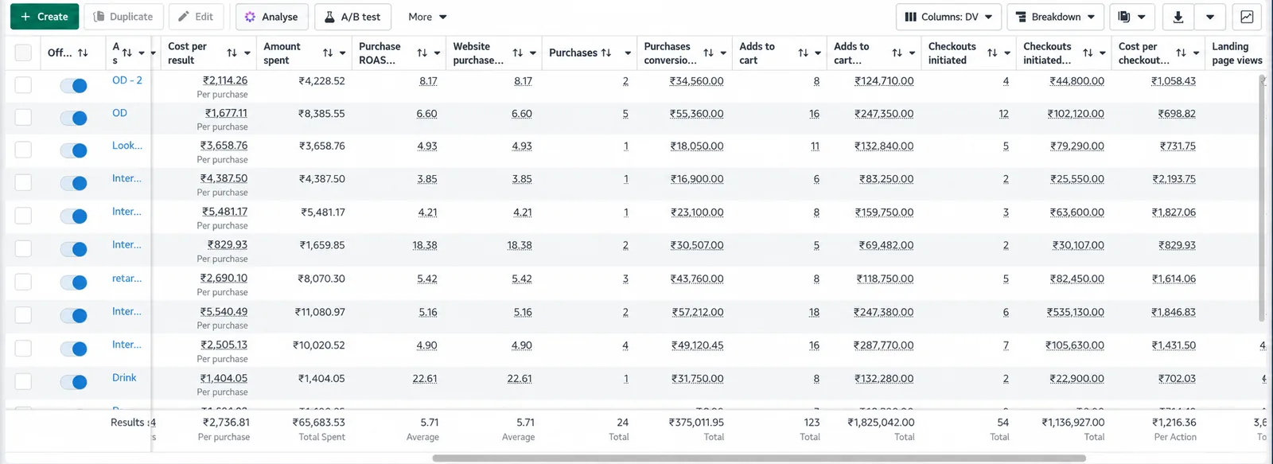Sort by Cost per checkout arrows

pyautogui.click(x=1182, y=53)
